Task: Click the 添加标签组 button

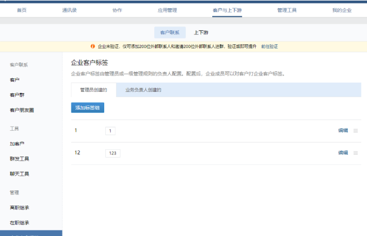Action: pyautogui.click(x=87, y=108)
